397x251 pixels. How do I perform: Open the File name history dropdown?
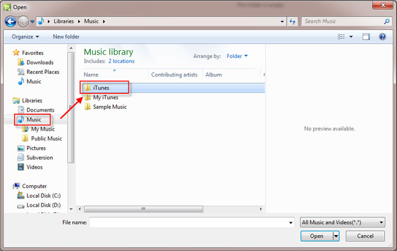pyautogui.click(x=291, y=223)
